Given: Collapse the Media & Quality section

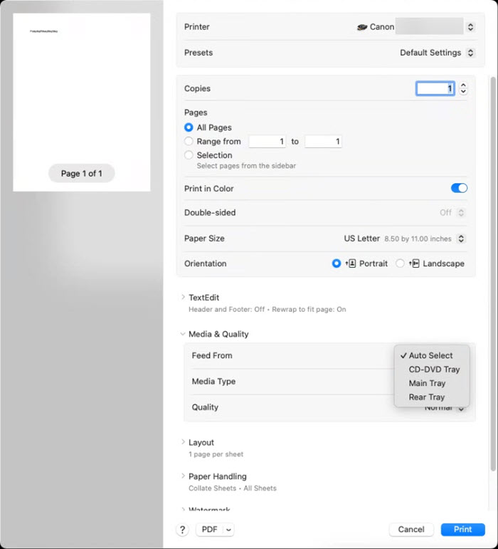Looking at the screenshot, I should 183,334.
